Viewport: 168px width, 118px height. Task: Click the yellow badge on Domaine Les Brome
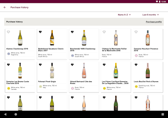click(9, 88)
